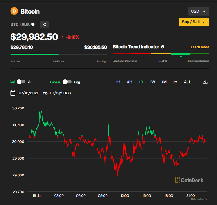
Task: Open the USD currency dropdown
Action: click(198, 11)
